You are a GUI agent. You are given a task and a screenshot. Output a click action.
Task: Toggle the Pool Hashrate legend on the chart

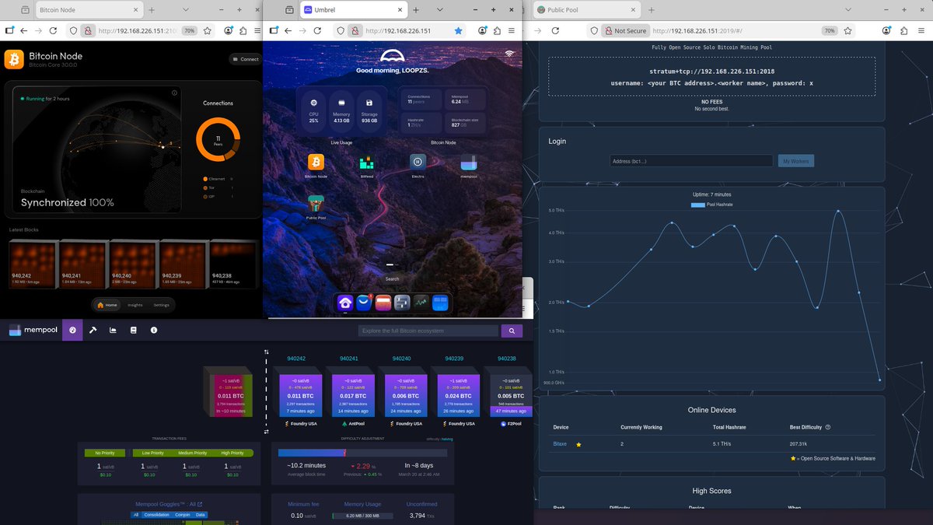tap(711, 204)
